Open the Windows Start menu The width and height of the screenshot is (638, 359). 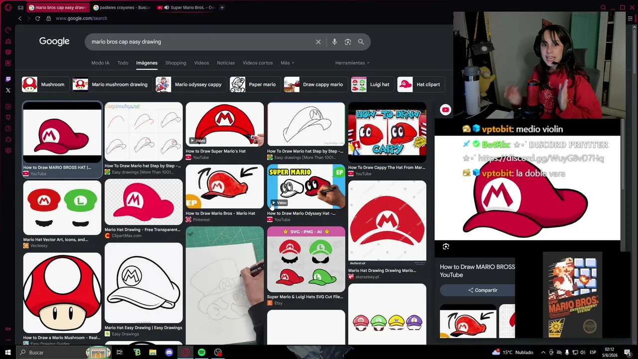(x=8, y=353)
